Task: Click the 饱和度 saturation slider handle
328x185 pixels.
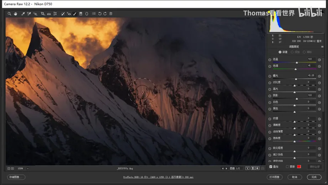Action: [x=295, y=141]
